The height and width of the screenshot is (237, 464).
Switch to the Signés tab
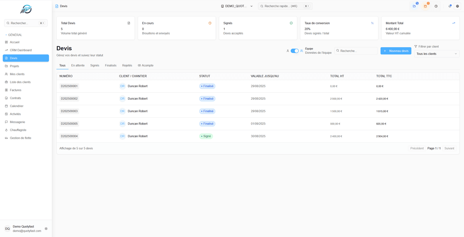click(x=94, y=65)
